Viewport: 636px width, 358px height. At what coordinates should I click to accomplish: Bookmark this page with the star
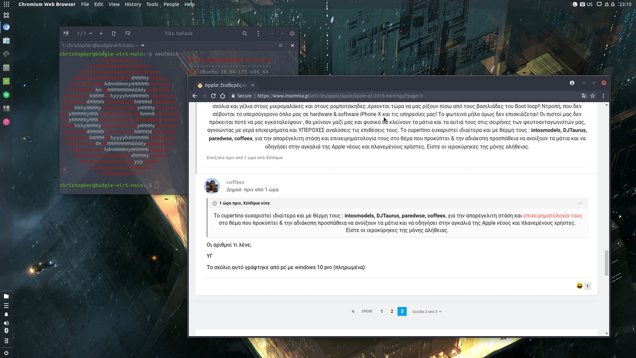(x=593, y=95)
